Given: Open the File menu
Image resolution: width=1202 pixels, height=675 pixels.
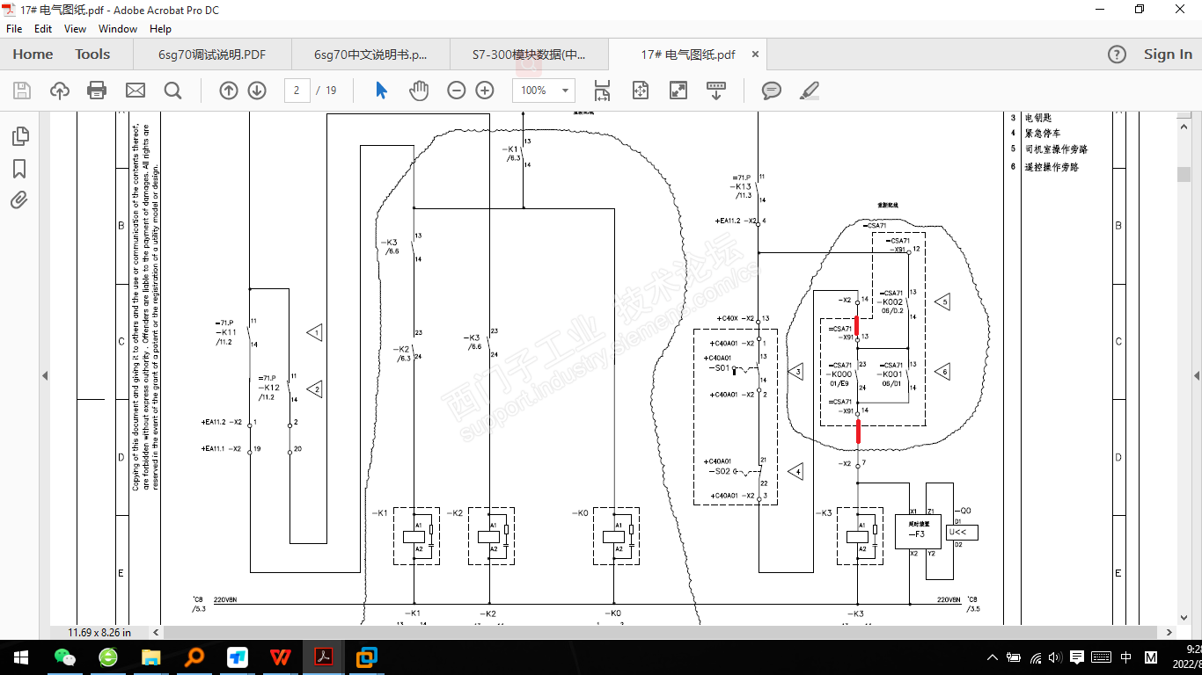Looking at the screenshot, I should click(14, 29).
